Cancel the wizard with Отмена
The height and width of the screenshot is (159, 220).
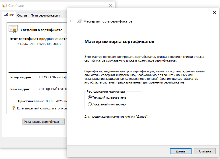pyautogui.click(x=205, y=151)
